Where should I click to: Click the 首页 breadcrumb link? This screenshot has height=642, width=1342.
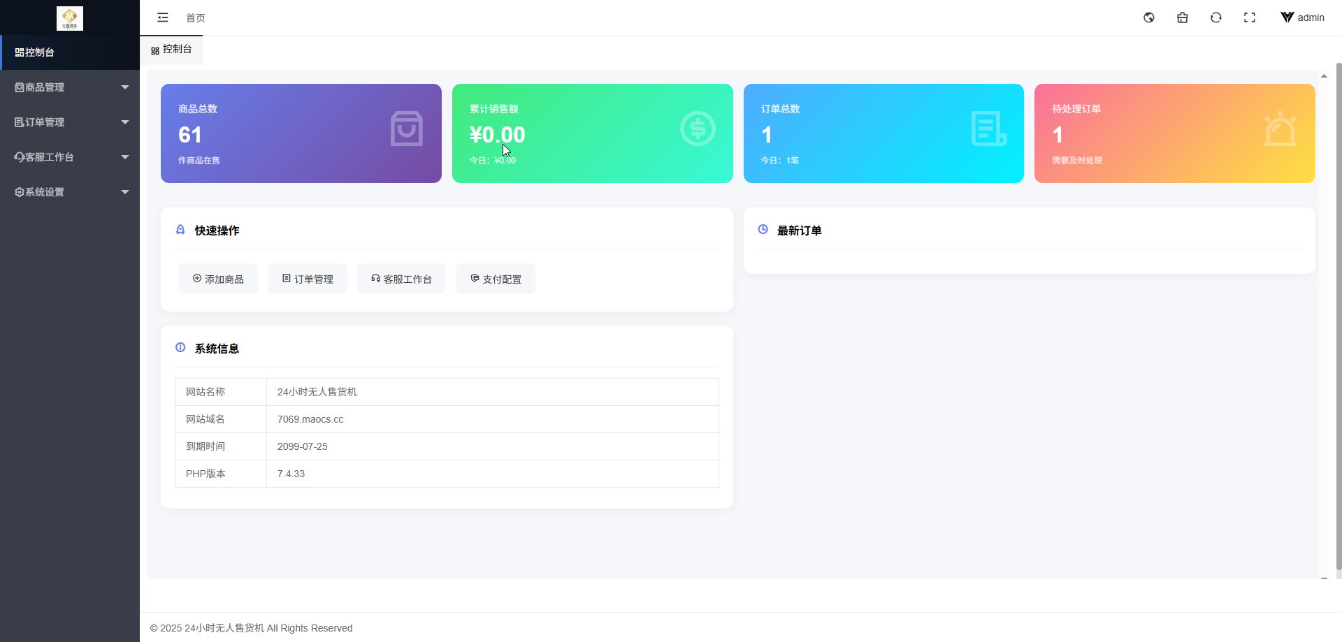click(x=196, y=18)
